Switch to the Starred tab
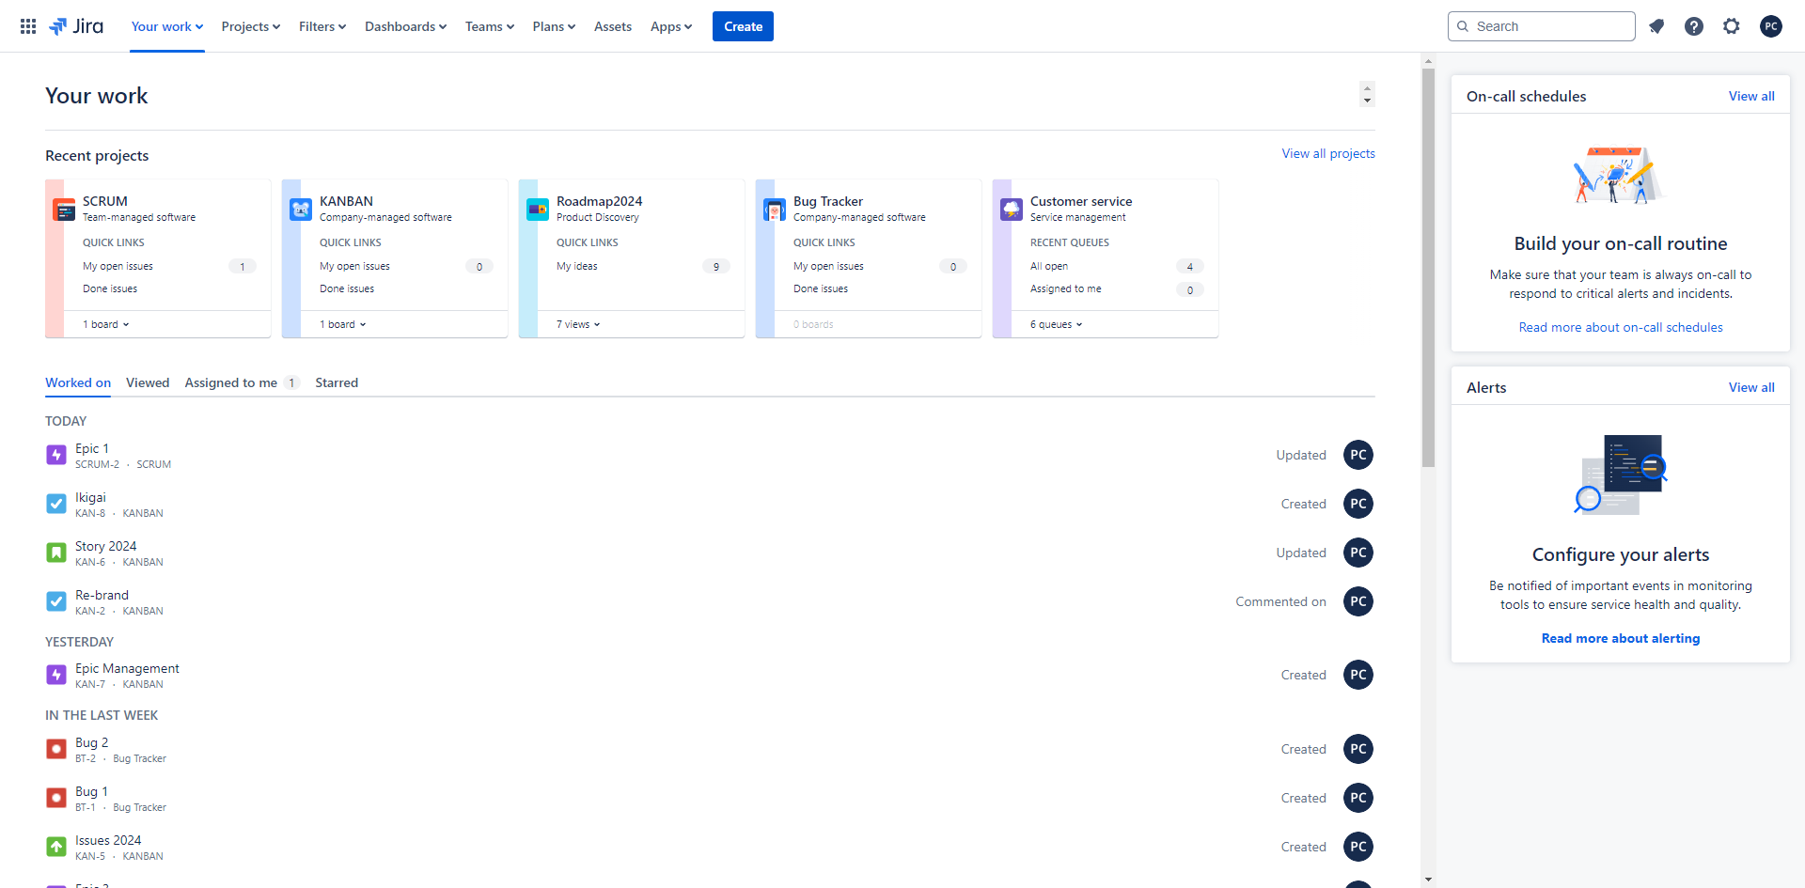The image size is (1805, 888). (x=337, y=382)
